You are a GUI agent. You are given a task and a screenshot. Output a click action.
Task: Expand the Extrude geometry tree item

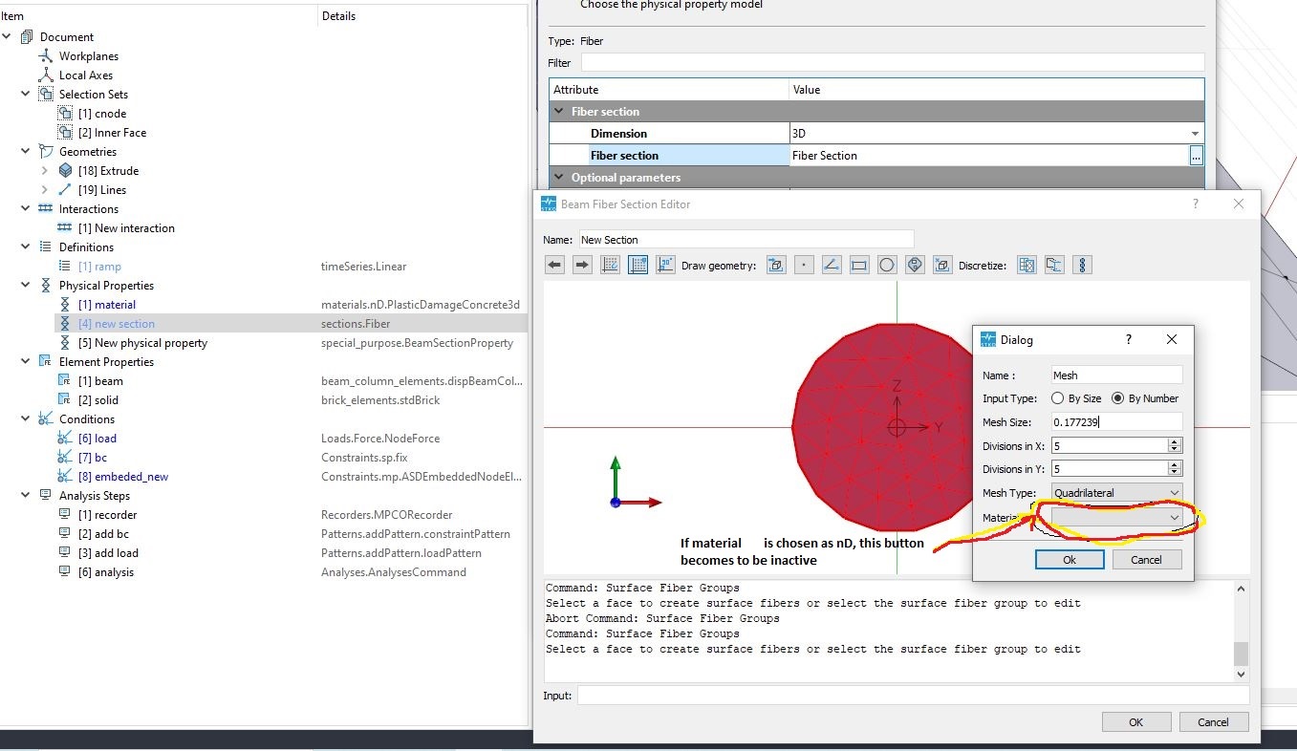click(x=44, y=171)
